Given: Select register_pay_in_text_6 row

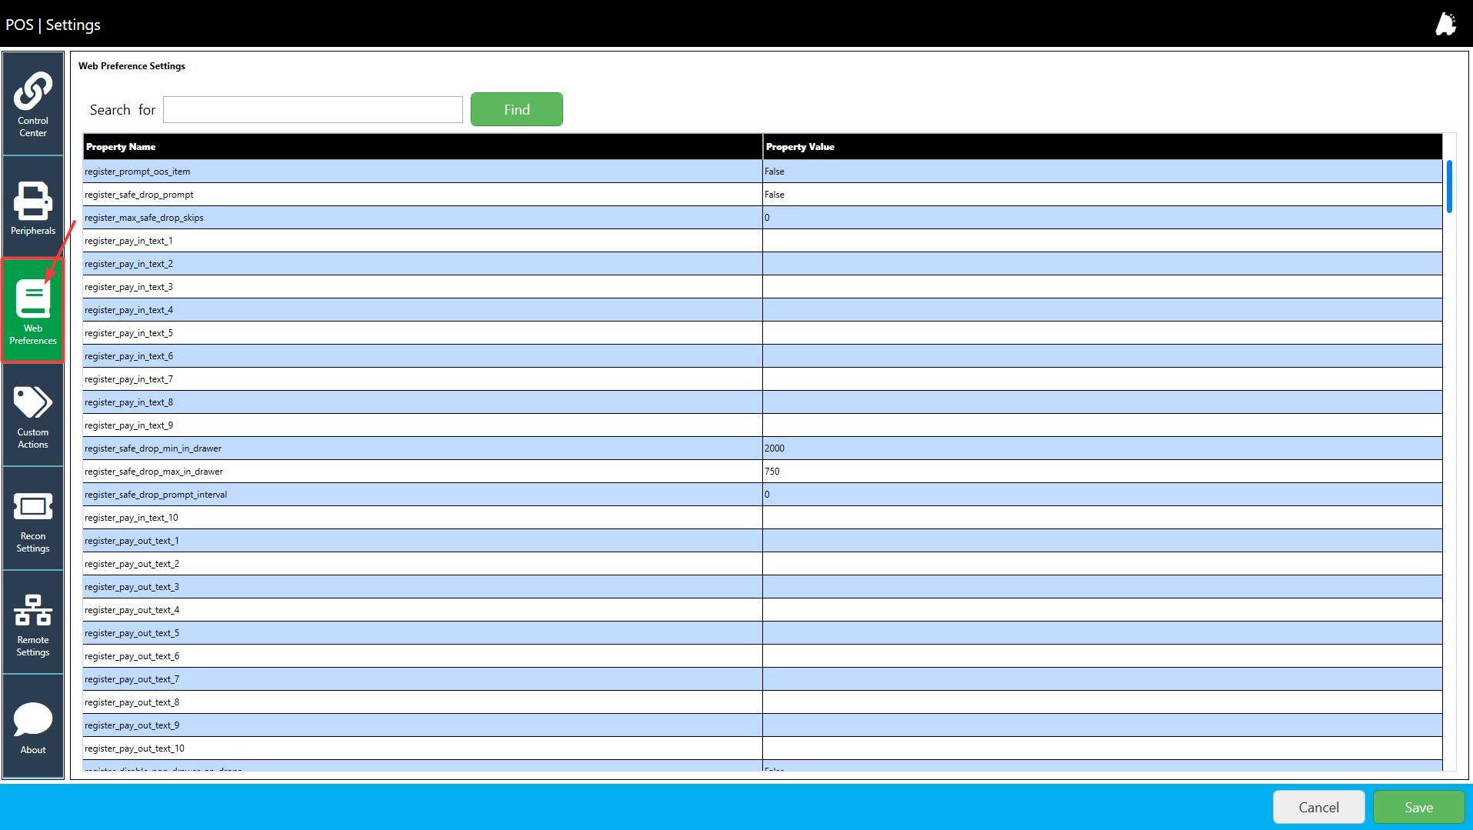Looking at the screenshot, I should [762, 356].
